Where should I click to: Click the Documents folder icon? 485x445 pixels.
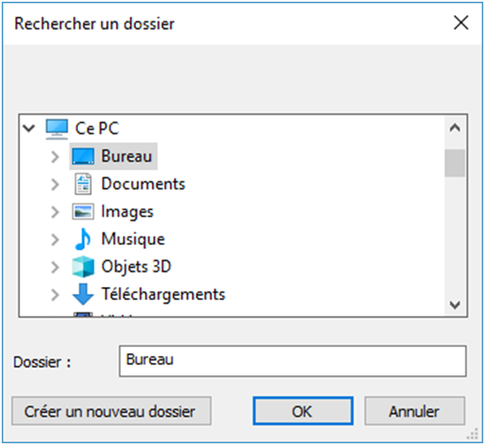tap(83, 185)
